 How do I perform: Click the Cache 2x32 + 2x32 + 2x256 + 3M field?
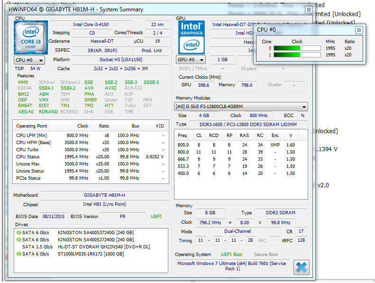click(x=121, y=69)
